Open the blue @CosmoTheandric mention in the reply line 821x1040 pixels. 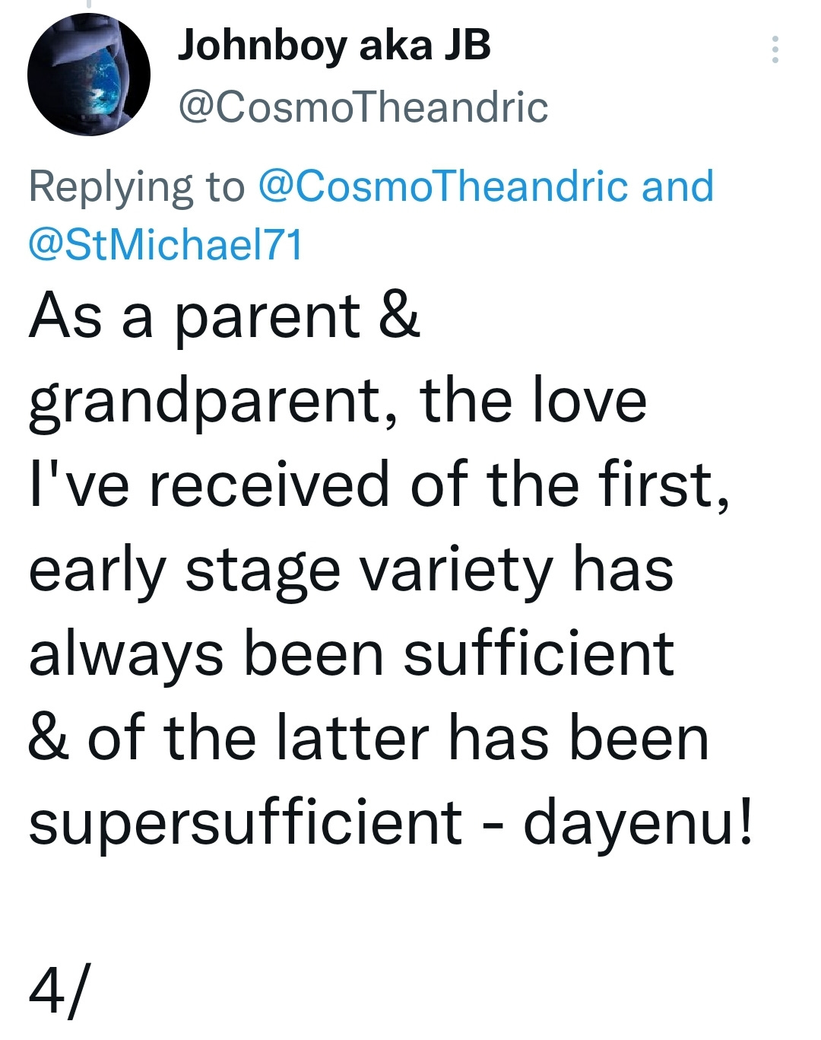443,186
